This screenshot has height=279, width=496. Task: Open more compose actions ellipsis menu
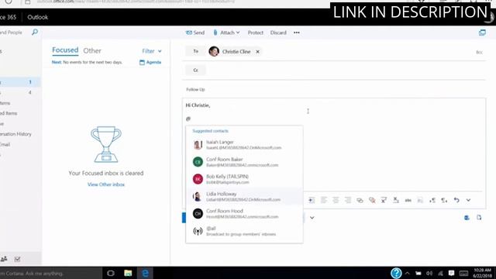point(296,33)
